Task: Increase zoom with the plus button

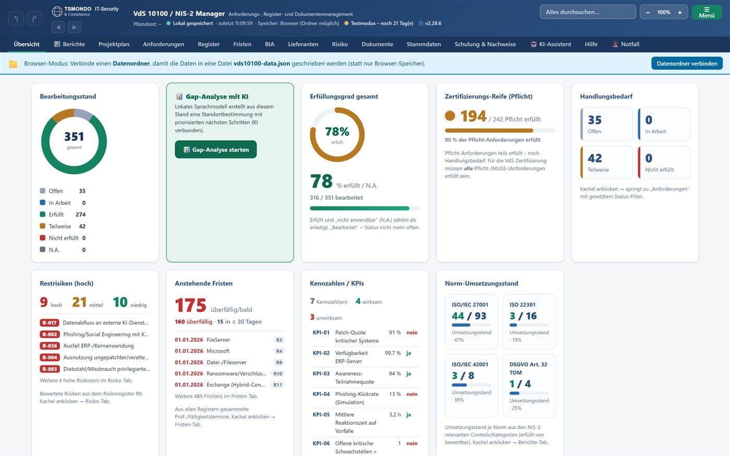Action: 679,12
